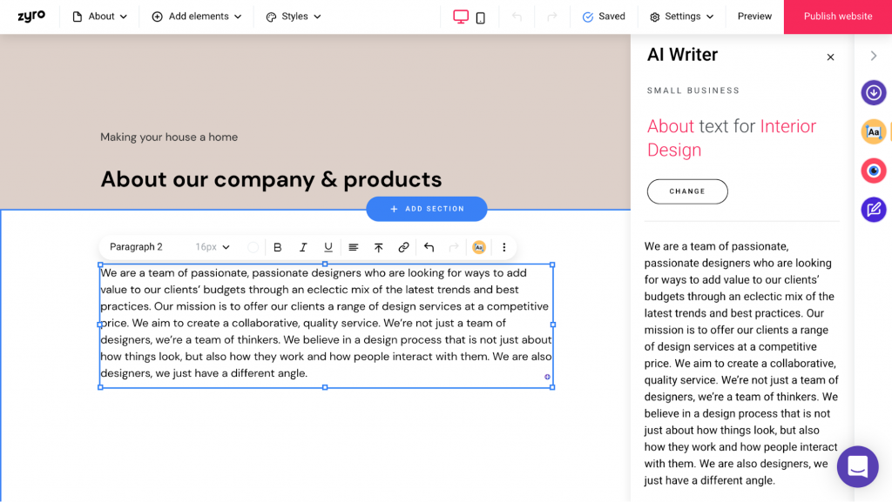Open the text color swatch

pos(253,247)
